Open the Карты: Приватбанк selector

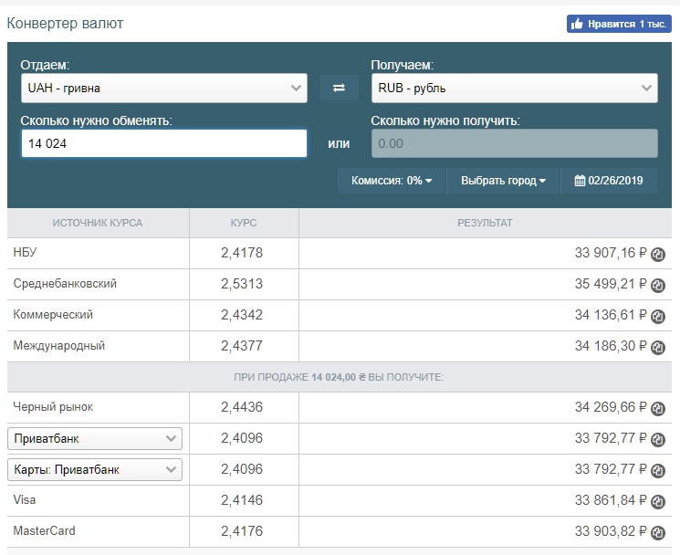click(x=95, y=469)
